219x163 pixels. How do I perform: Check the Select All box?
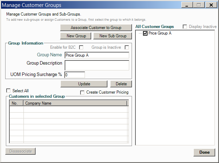coord(9,91)
